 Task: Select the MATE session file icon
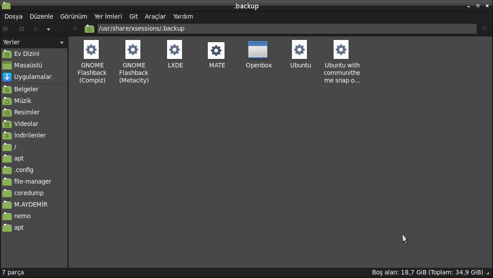[216, 51]
